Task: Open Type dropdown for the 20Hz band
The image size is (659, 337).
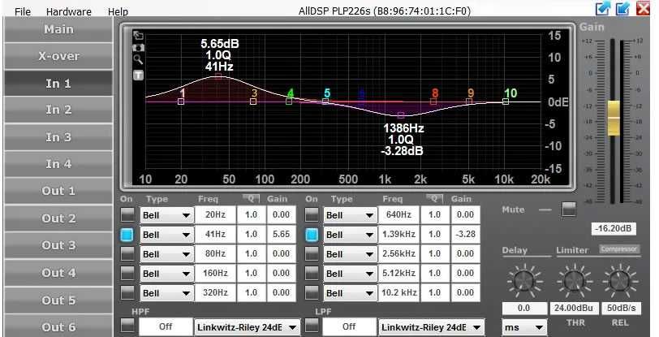Action: pyautogui.click(x=166, y=215)
